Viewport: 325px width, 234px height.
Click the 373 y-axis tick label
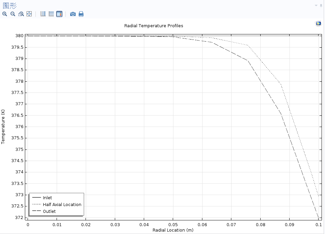[19, 194]
